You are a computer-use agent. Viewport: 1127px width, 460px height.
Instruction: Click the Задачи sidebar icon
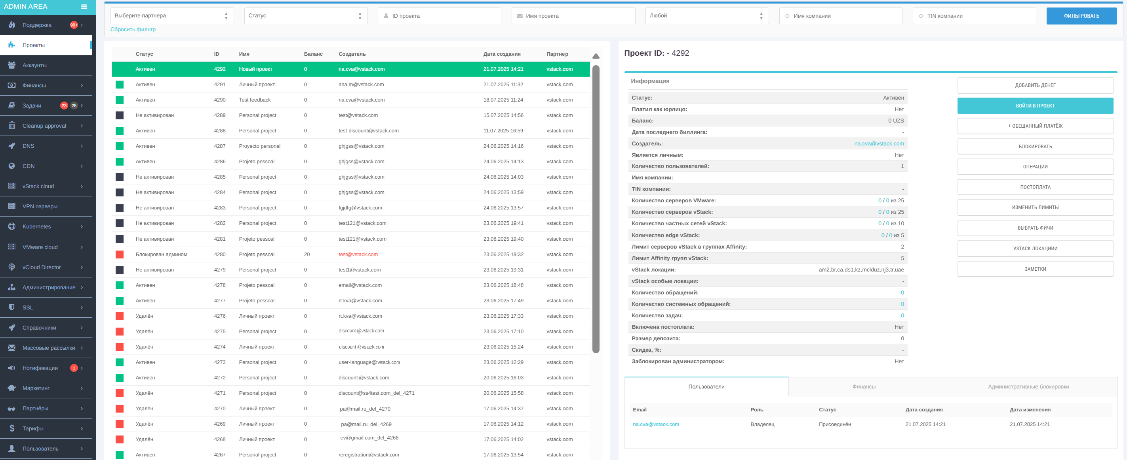[x=12, y=105]
